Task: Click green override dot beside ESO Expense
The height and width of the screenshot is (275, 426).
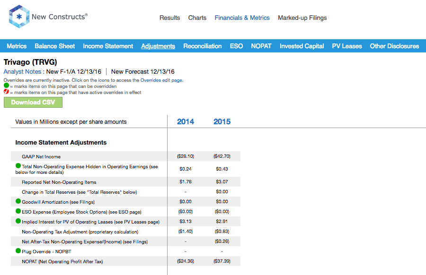Action: point(18,211)
